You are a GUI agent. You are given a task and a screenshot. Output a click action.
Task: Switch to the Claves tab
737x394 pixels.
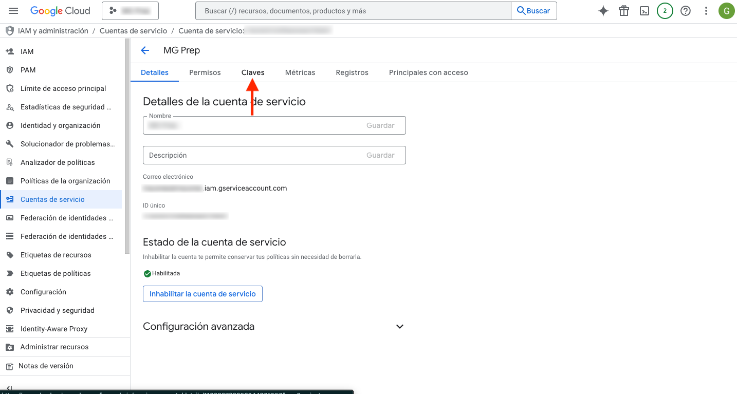(x=253, y=72)
